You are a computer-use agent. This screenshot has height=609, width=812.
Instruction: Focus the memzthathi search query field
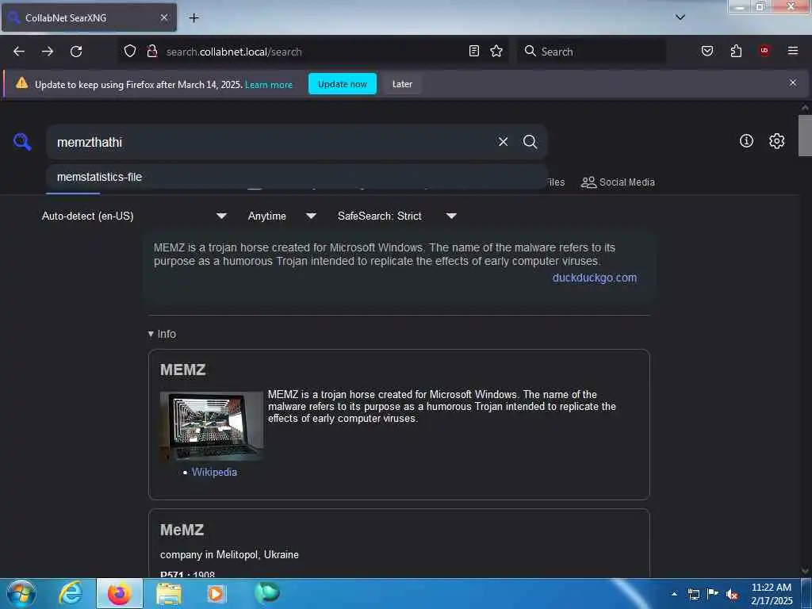click(272, 142)
